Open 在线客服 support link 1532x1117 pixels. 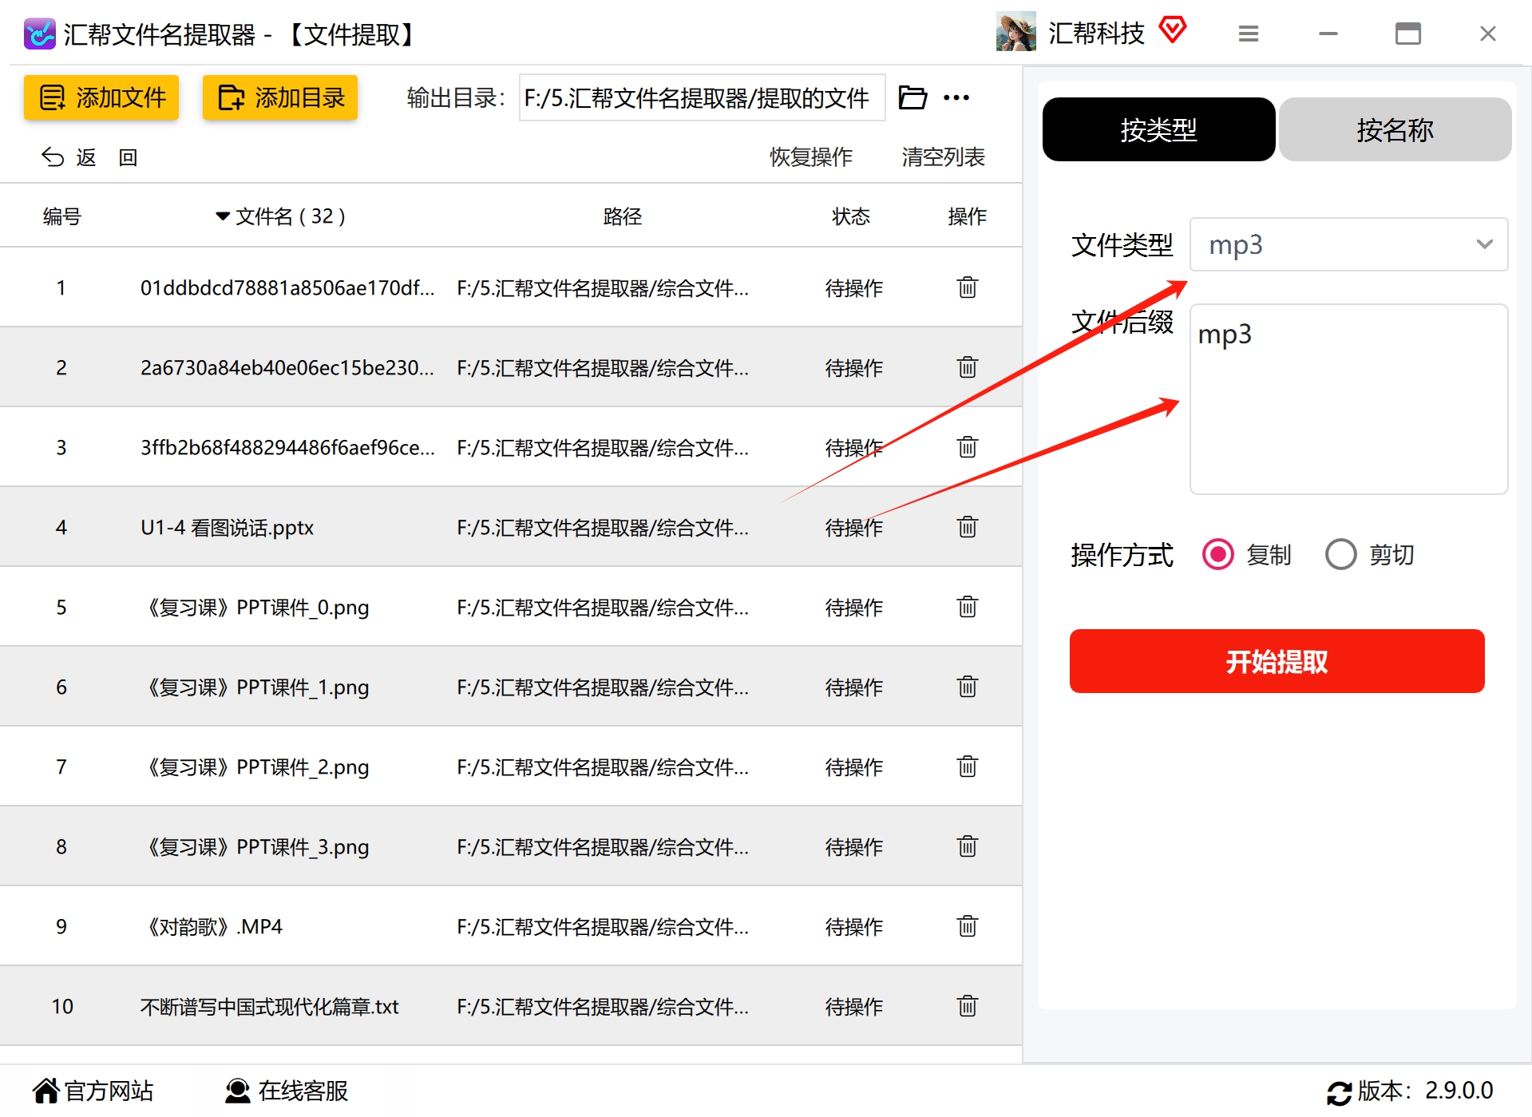pyautogui.click(x=287, y=1091)
